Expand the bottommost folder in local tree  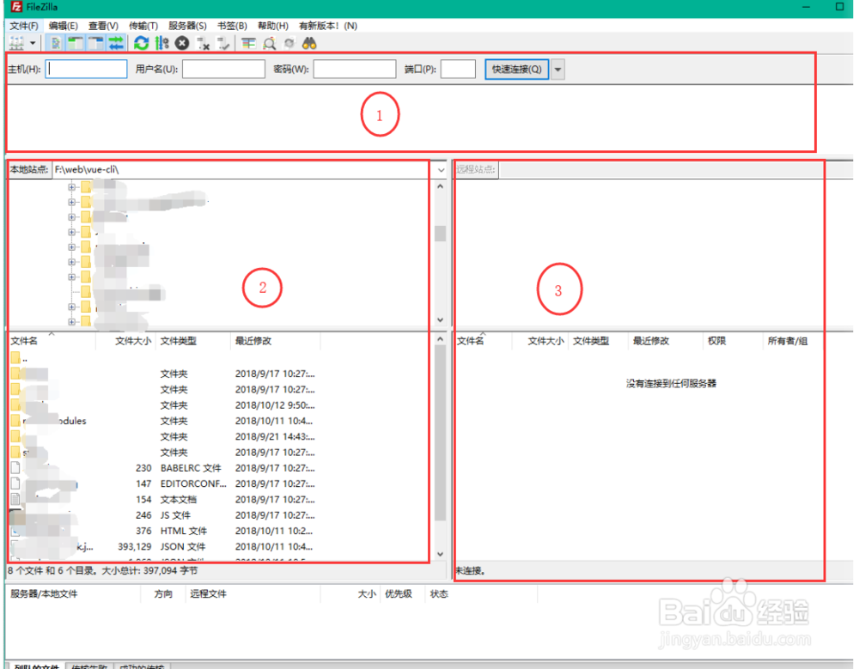pos(72,322)
